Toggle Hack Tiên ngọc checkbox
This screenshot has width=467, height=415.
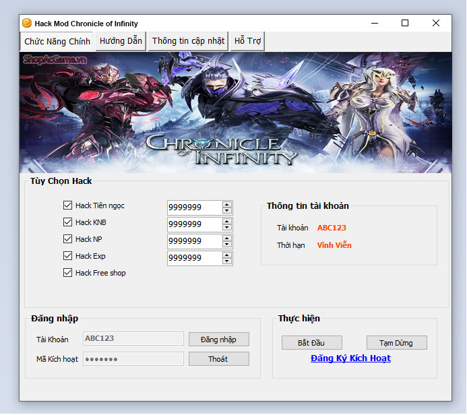(x=67, y=205)
